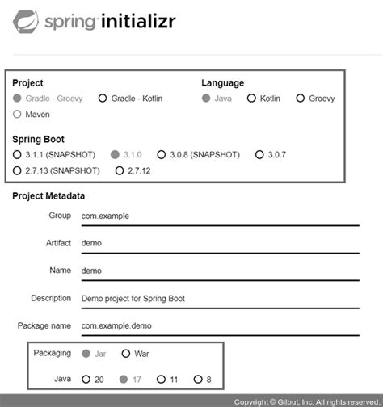
Task: Select Spring Boot 2.7.13 (SNAPSHOT)
Action: [17, 170]
